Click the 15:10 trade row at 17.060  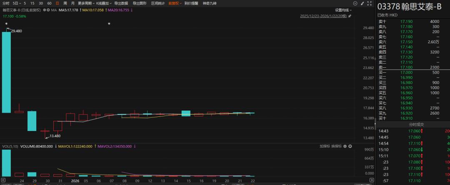click(x=413, y=150)
